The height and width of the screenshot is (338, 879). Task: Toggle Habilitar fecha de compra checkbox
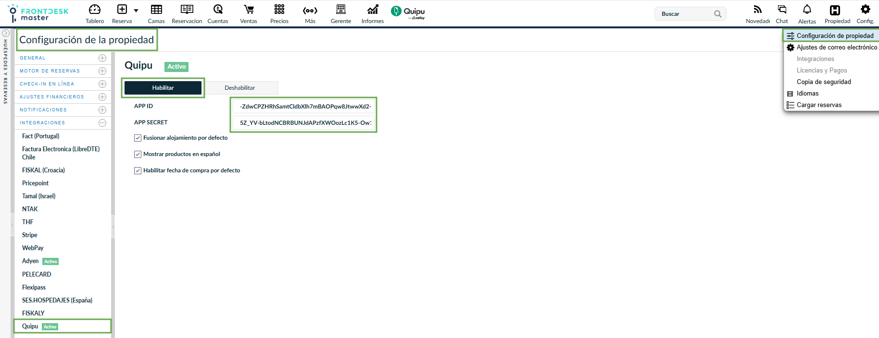tap(138, 170)
